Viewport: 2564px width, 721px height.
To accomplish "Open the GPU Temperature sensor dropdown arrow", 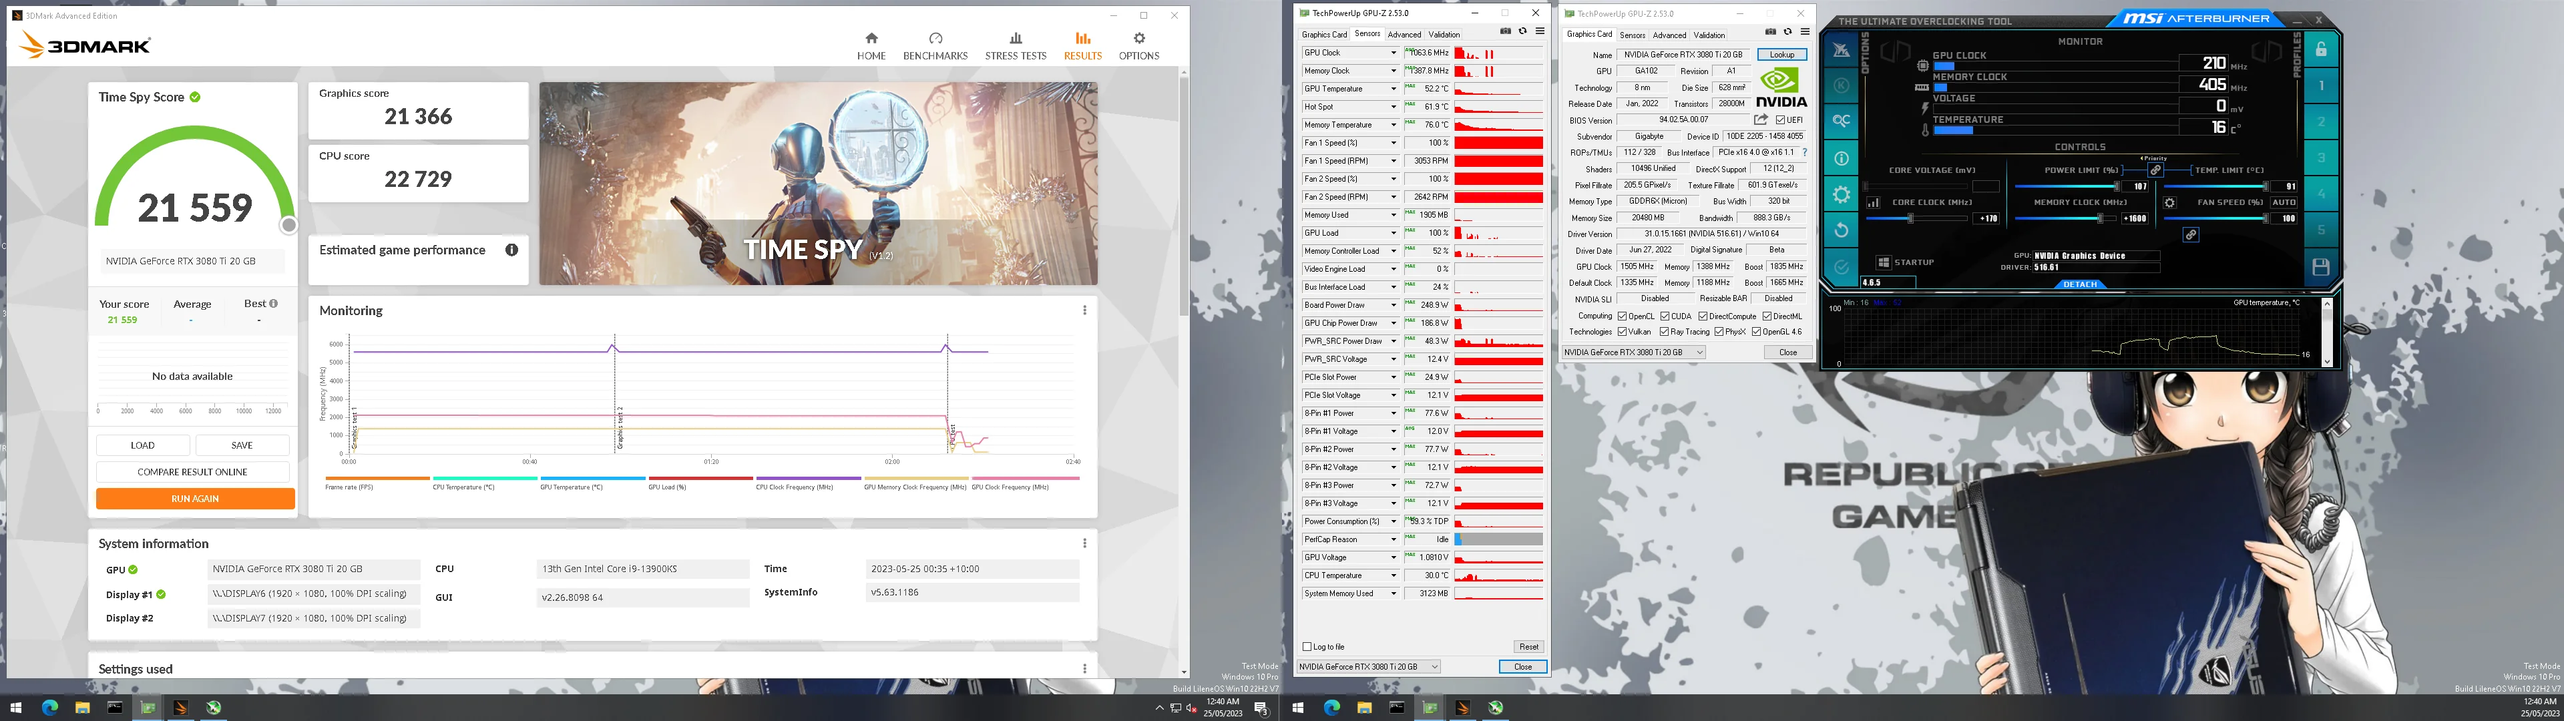I will tap(1392, 89).
